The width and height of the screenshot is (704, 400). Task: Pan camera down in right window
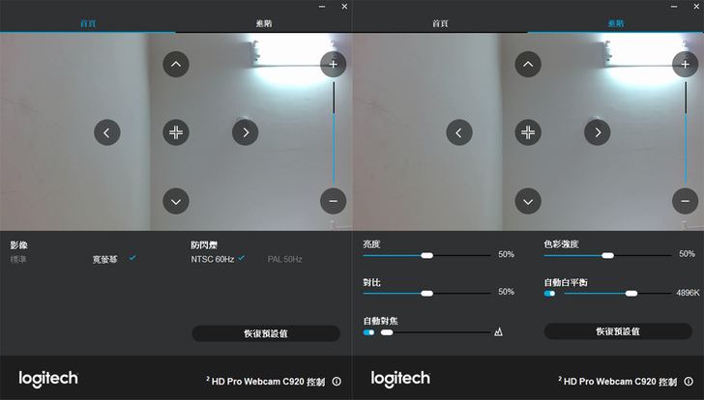pos(528,201)
